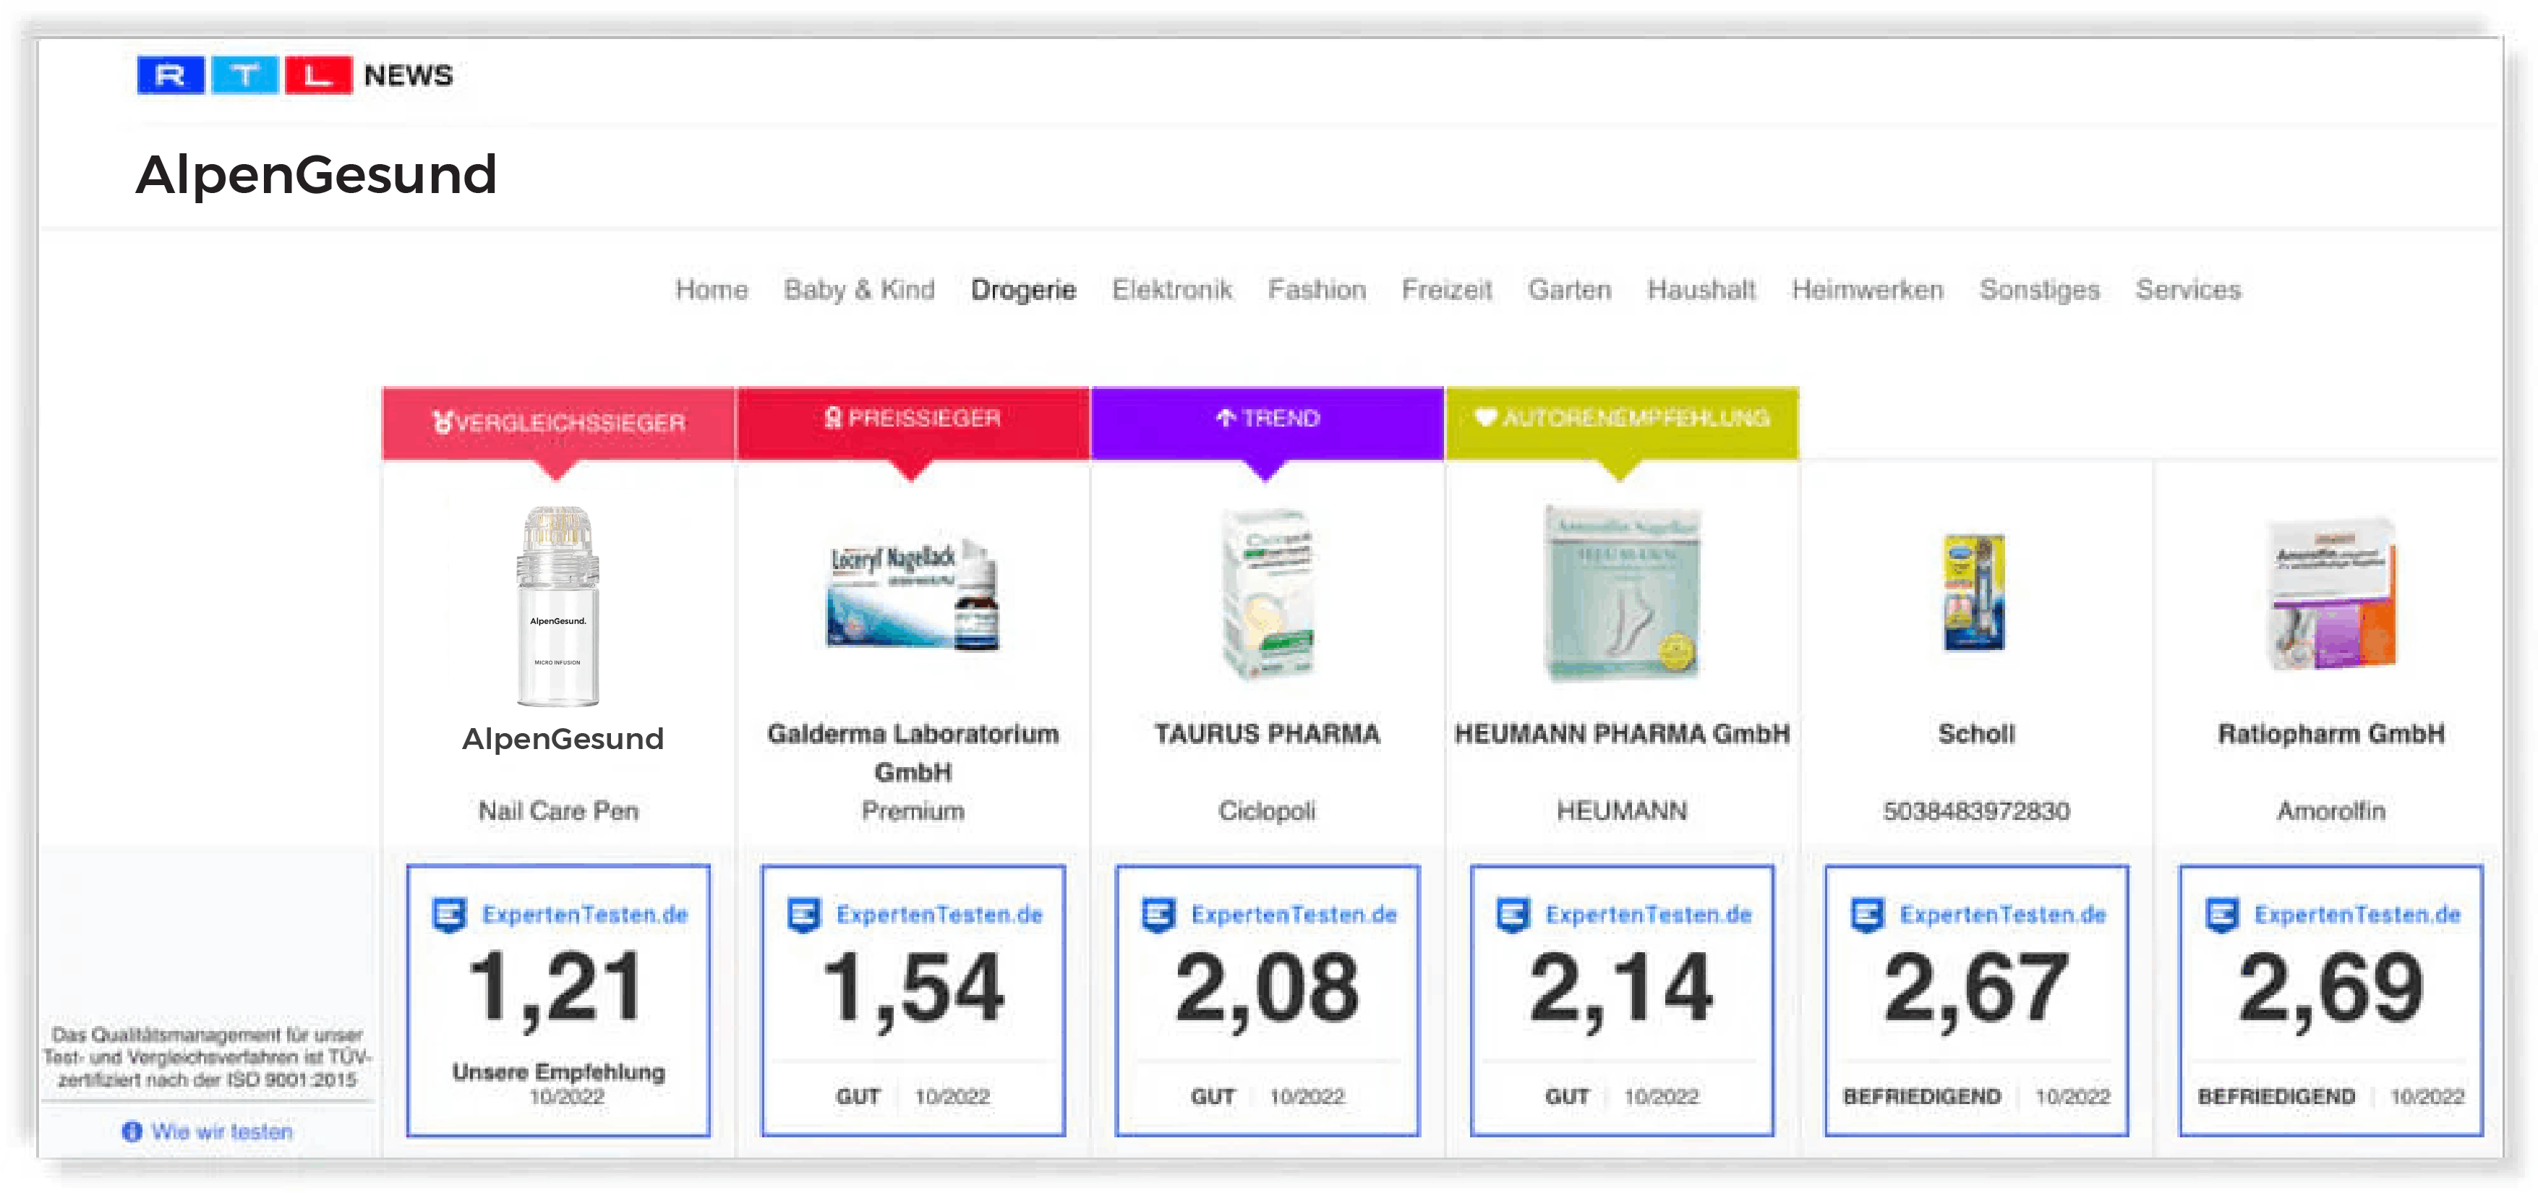
Task: Click the Preissieger badge
Action: [x=913, y=423]
